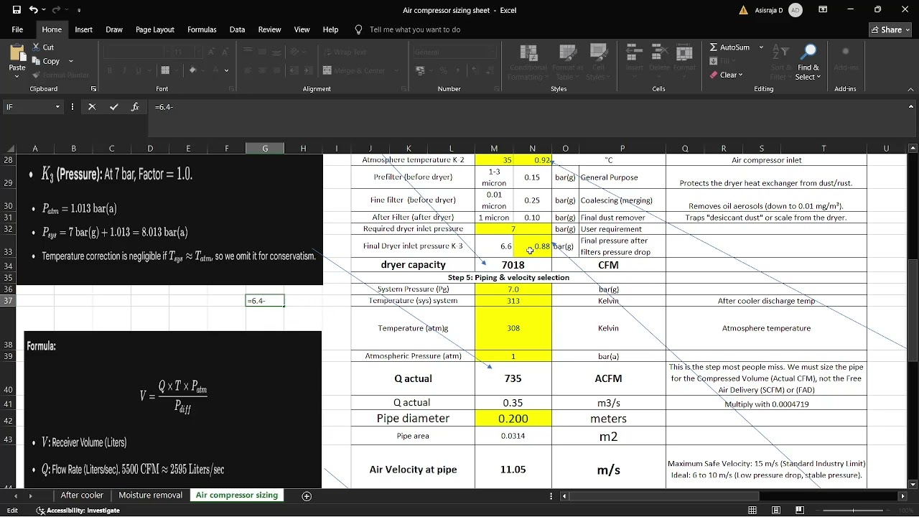Click the horizontal scrollbar thumb
The height and width of the screenshot is (517, 919).
pos(664,496)
